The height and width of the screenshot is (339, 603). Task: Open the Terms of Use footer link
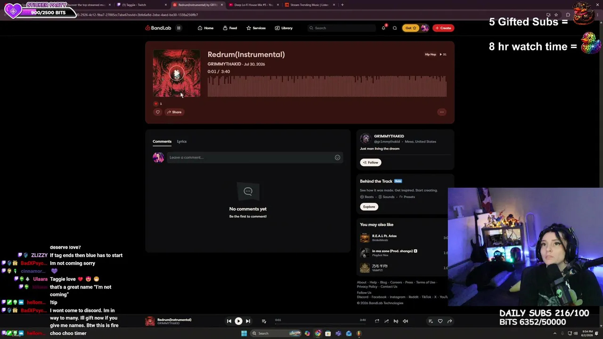pyautogui.click(x=425, y=282)
